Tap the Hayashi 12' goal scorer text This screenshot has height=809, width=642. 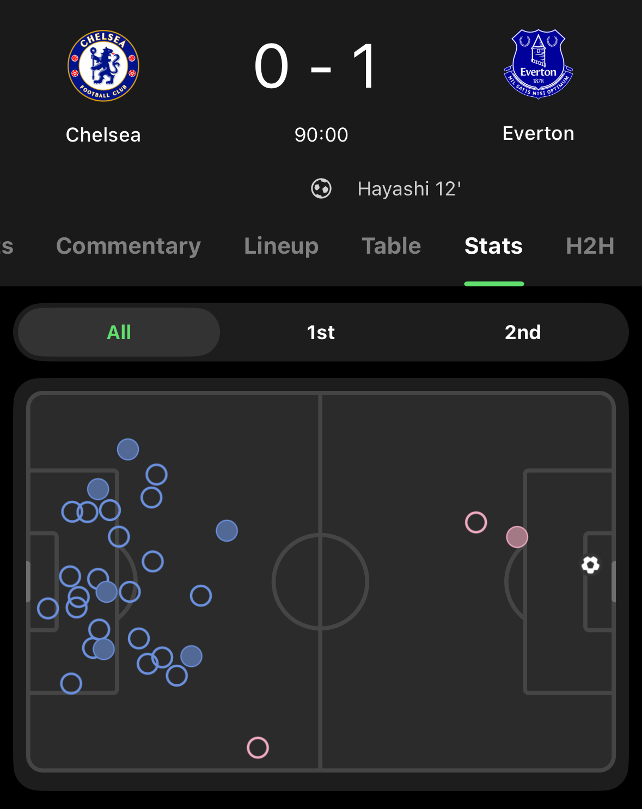pyautogui.click(x=409, y=189)
